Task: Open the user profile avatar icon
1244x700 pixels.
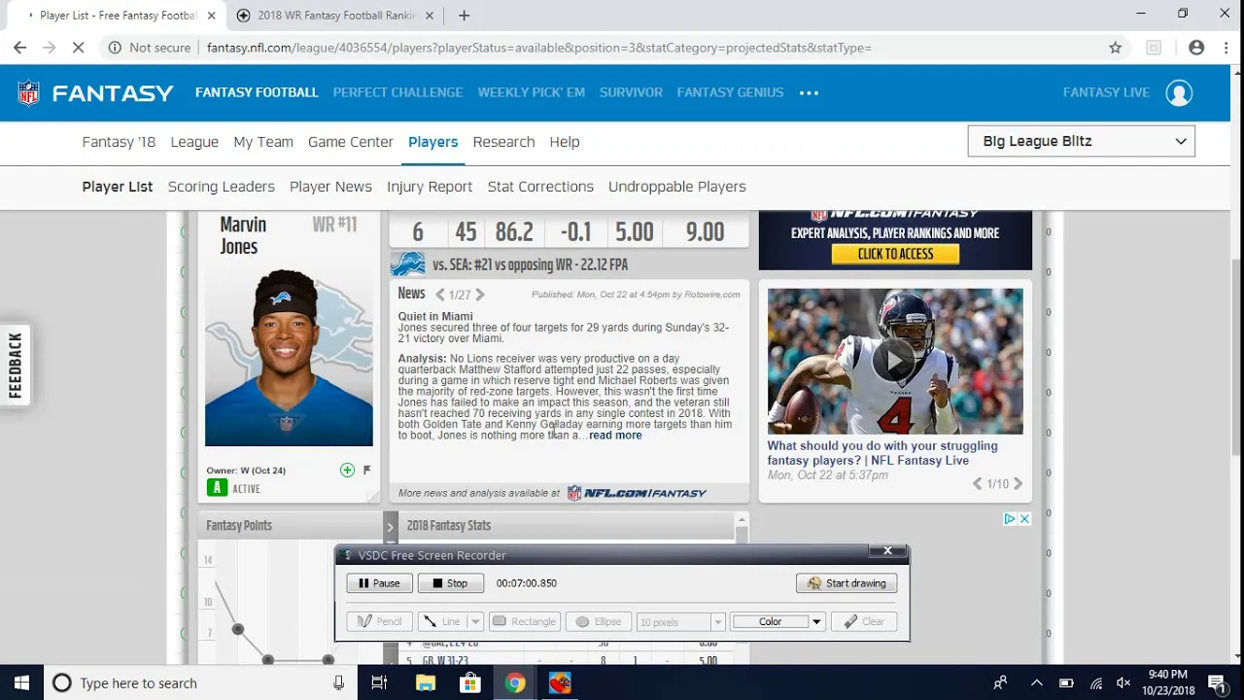Action: (1179, 92)
